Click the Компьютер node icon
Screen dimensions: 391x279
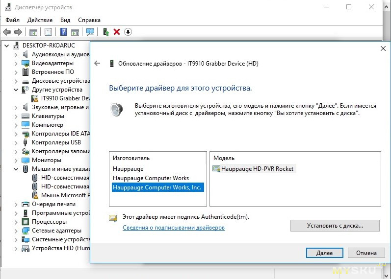[26, 125]
